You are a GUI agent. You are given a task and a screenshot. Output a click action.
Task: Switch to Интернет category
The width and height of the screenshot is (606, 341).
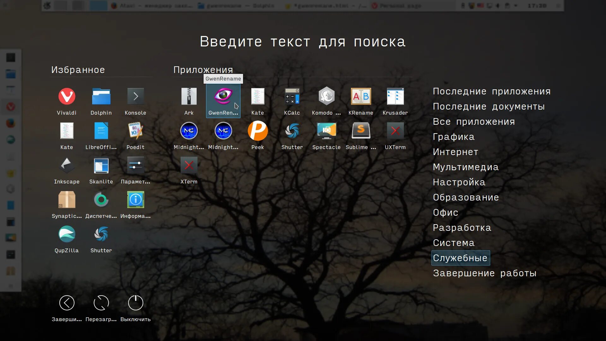tap(455, 152)
